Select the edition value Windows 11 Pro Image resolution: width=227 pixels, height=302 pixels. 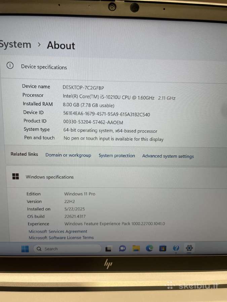(80, 194)
